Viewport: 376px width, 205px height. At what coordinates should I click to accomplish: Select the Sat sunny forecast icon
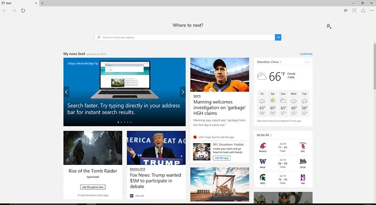(273, 101)
